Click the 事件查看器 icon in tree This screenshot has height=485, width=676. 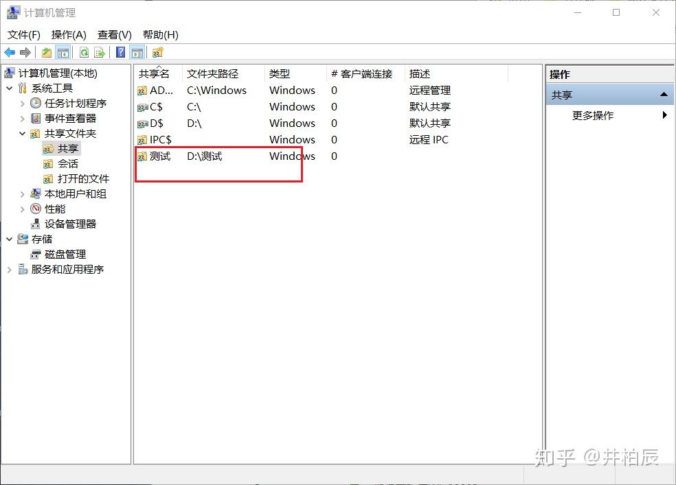[x=36, y=119]
